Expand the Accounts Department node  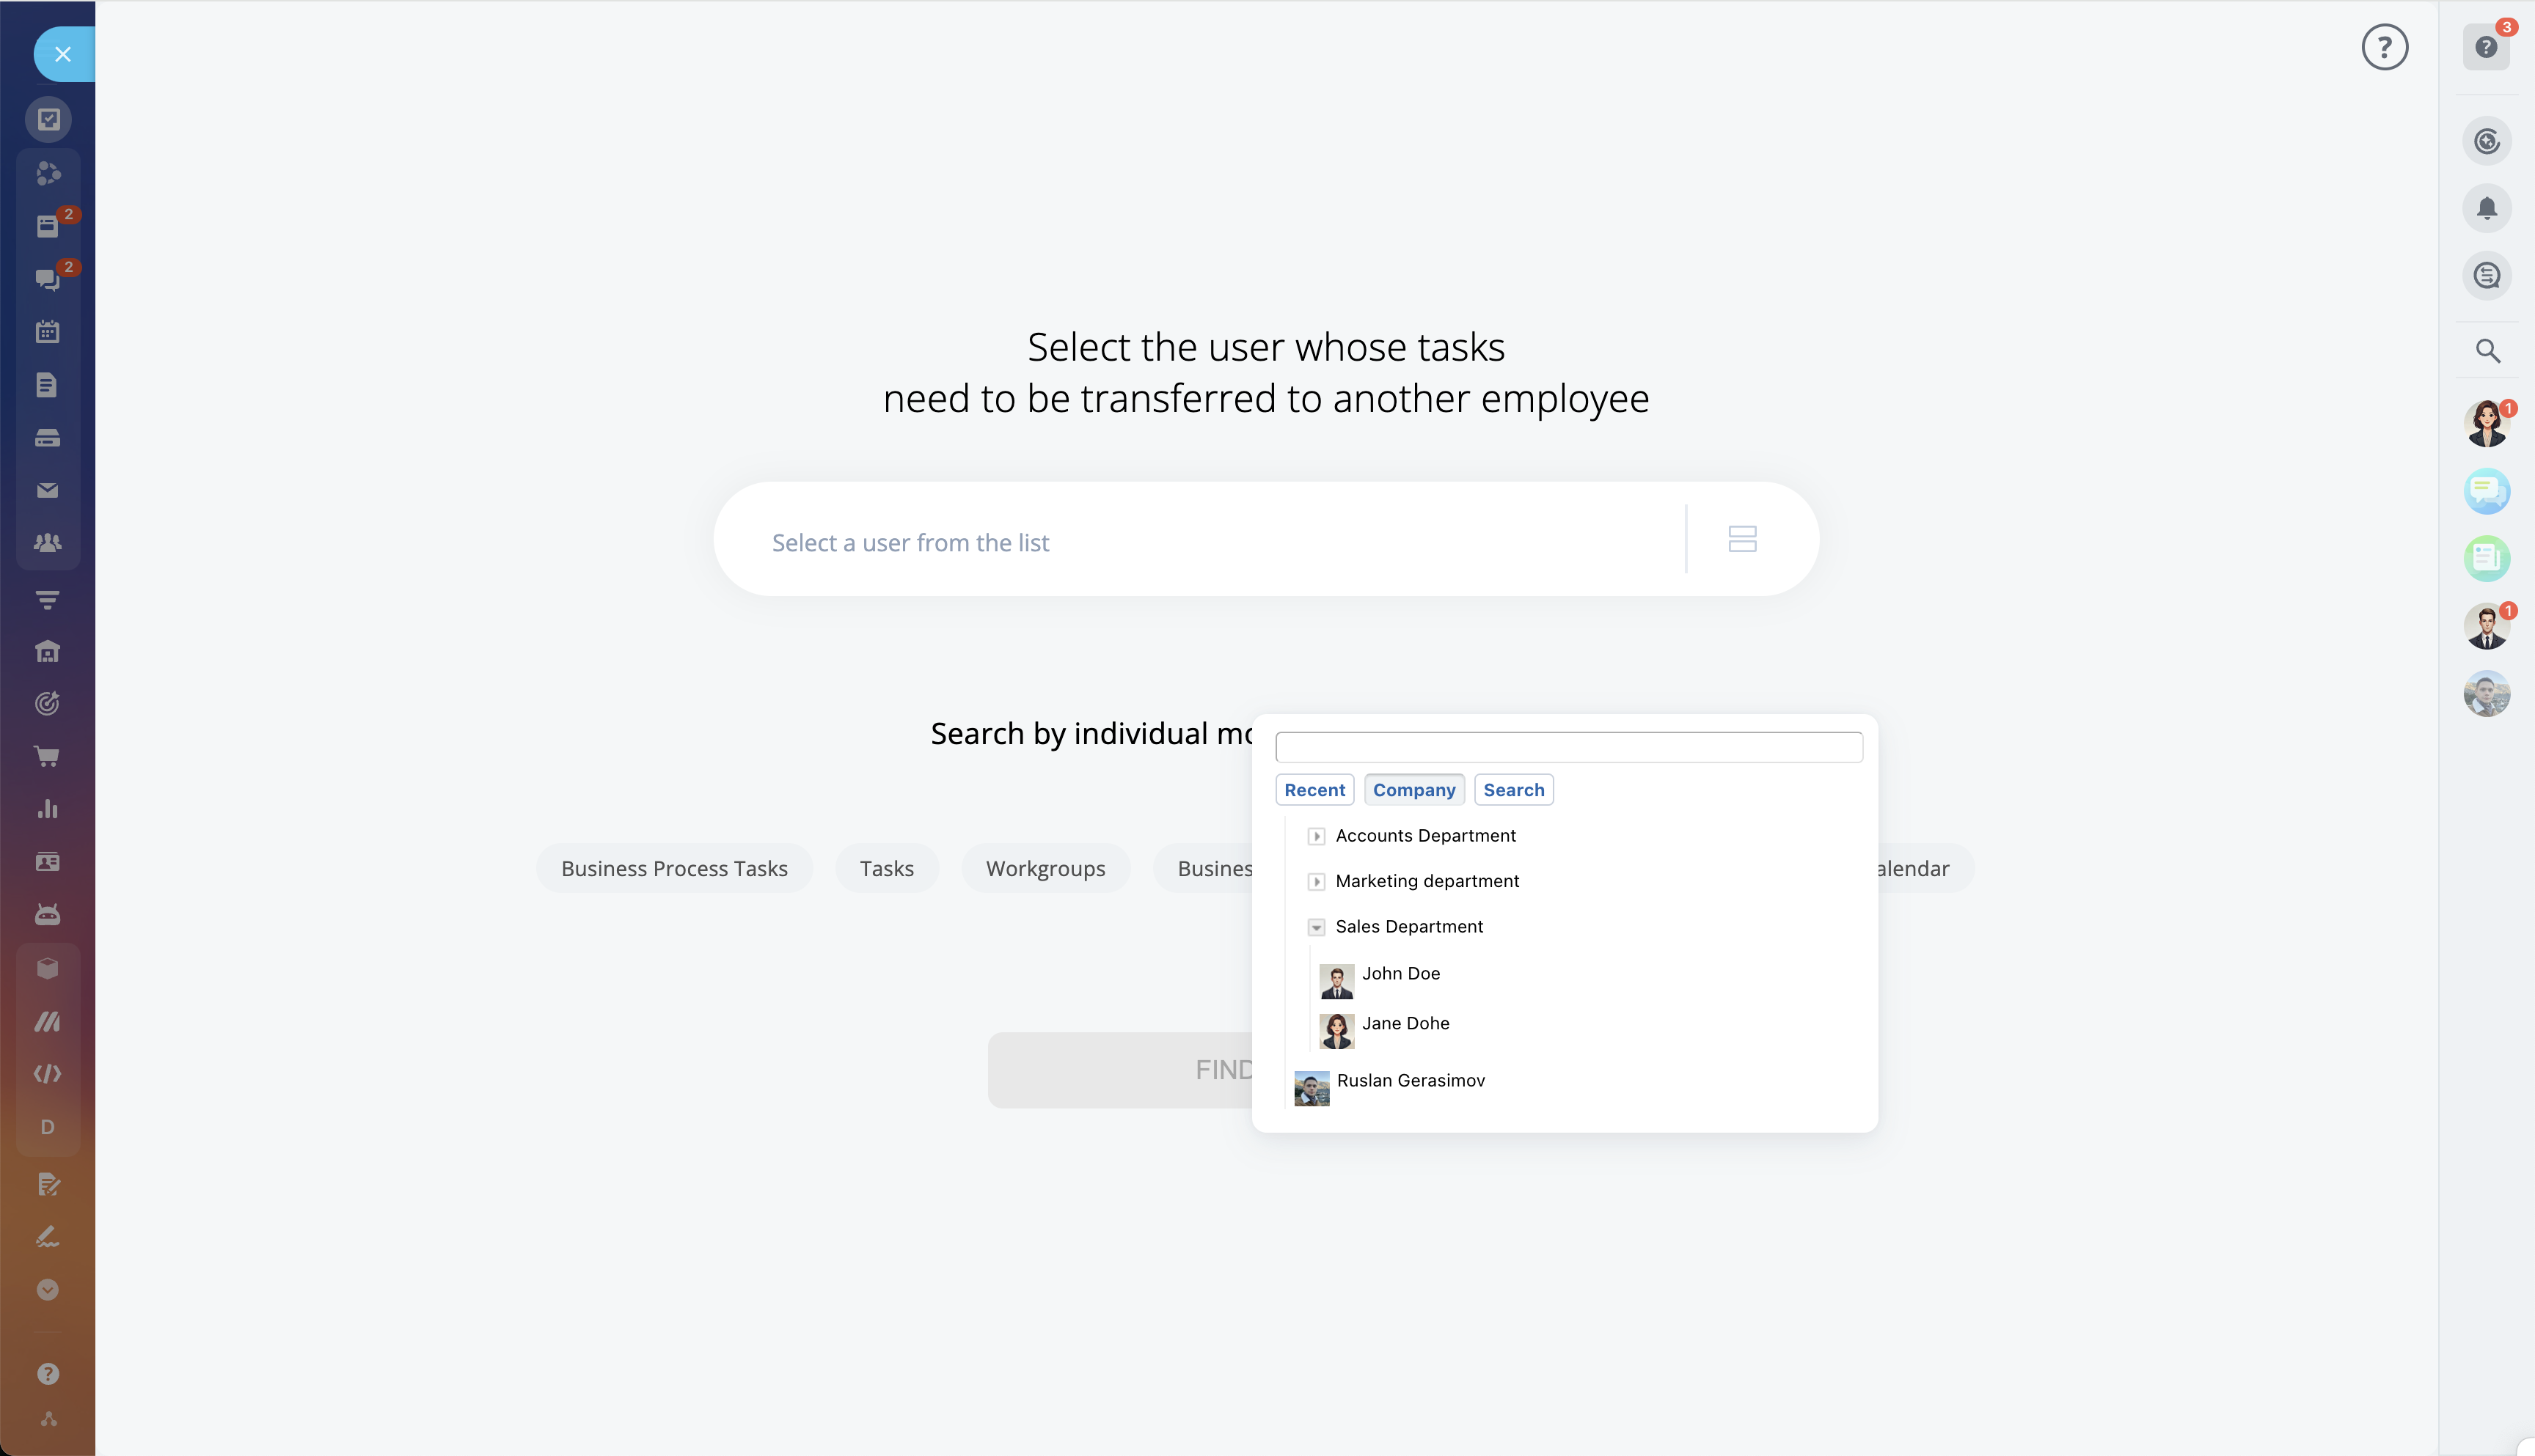coord(1317,836)
